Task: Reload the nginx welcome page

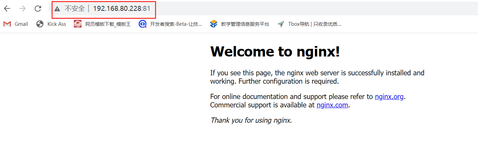Action: coord(38,9)
